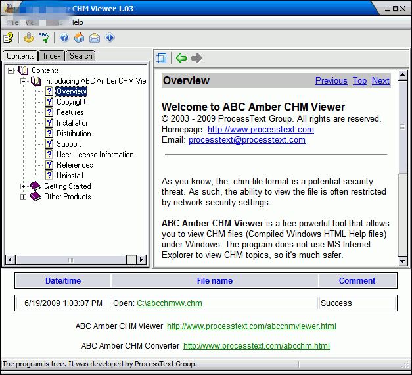The image size is (412, 375).
Task: Follow the Top link in Overview header
Action: click(x=359, y=80)
